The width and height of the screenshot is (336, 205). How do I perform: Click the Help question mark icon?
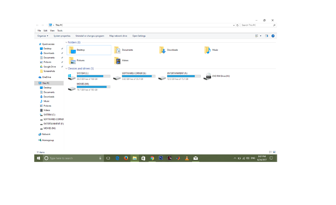click(x=273, y=36)
